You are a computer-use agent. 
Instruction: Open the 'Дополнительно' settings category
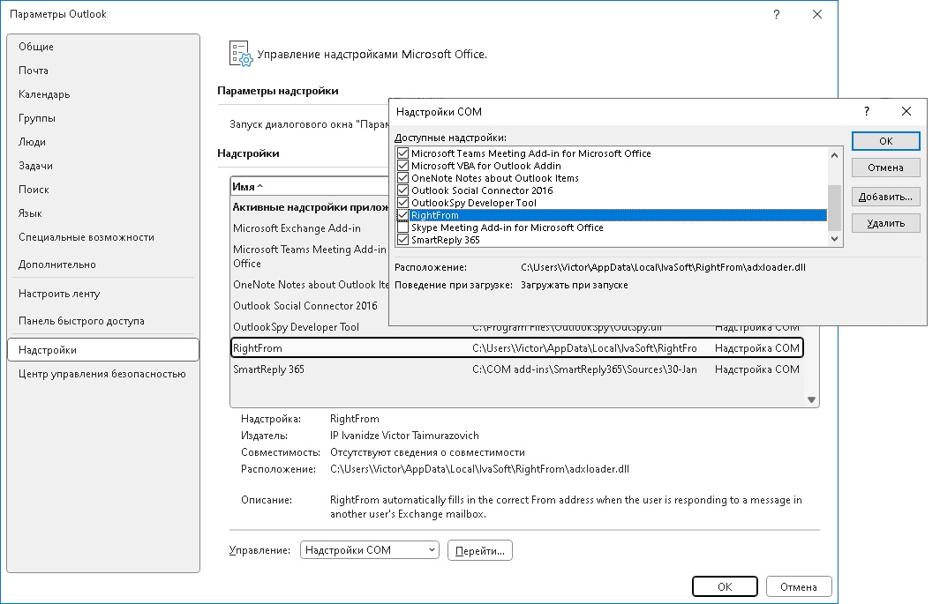[x=57, y=265]
